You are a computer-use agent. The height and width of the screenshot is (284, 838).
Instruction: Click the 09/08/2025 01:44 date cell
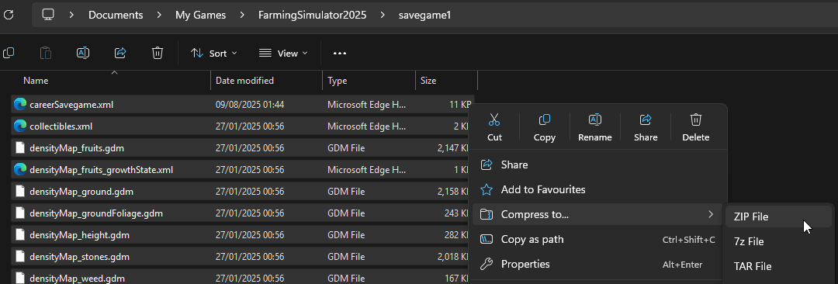click(250, 104)
